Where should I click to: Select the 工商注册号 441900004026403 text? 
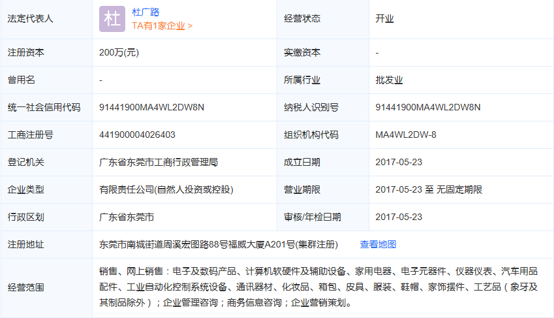point(137,135)
